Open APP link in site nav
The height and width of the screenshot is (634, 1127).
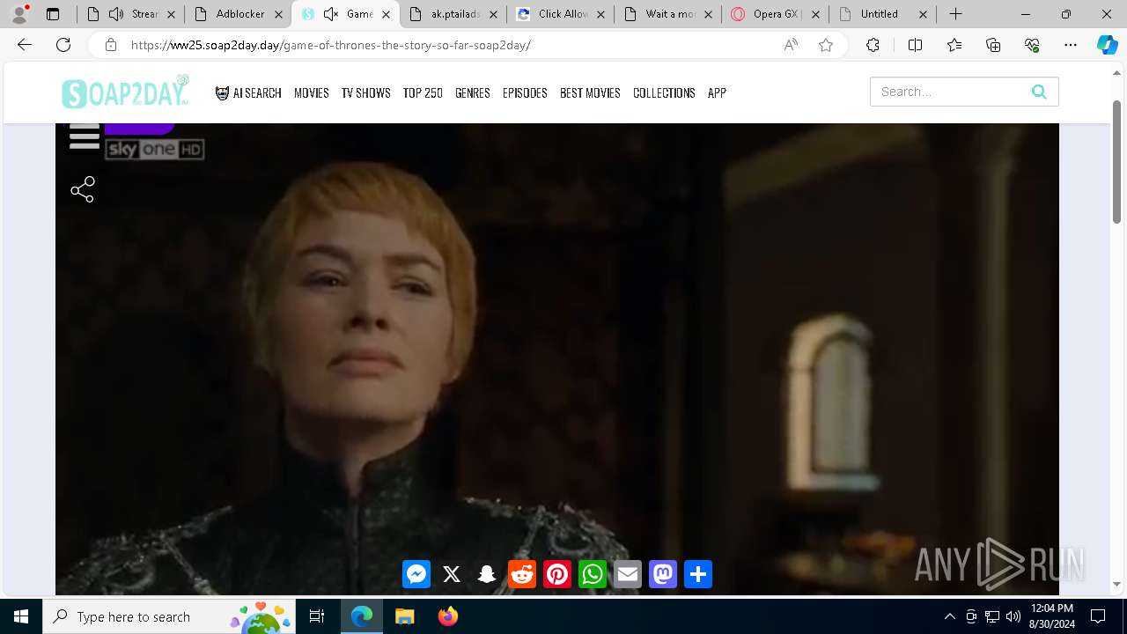tap(717, 92)
